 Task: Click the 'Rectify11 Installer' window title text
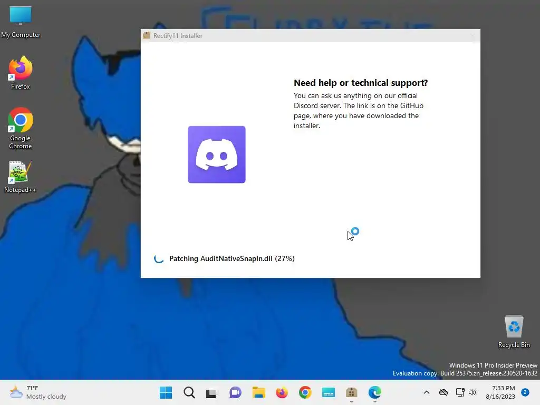pos(178,36)
